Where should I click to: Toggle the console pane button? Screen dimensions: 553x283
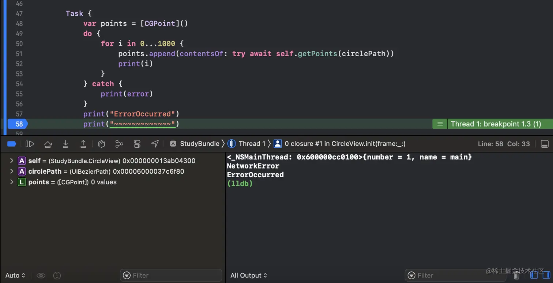(546, 275)
